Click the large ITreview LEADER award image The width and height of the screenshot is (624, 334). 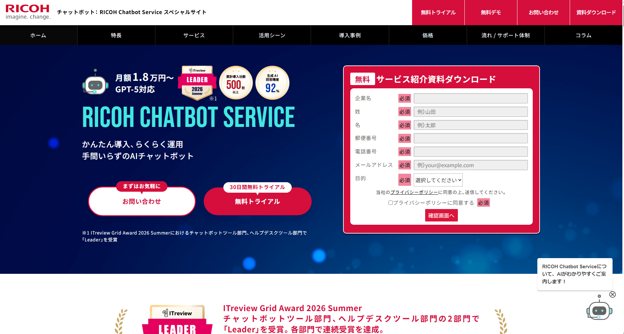coord(177,319)
